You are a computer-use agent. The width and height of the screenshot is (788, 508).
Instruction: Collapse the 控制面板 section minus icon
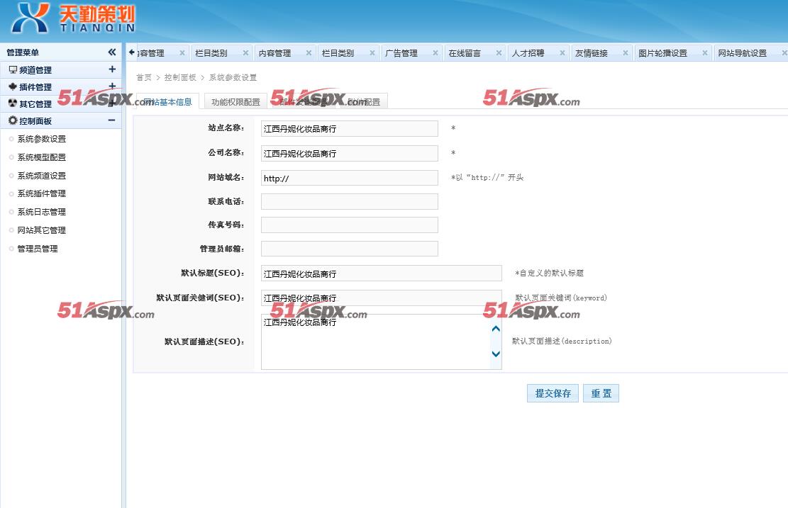coord(112,120)
